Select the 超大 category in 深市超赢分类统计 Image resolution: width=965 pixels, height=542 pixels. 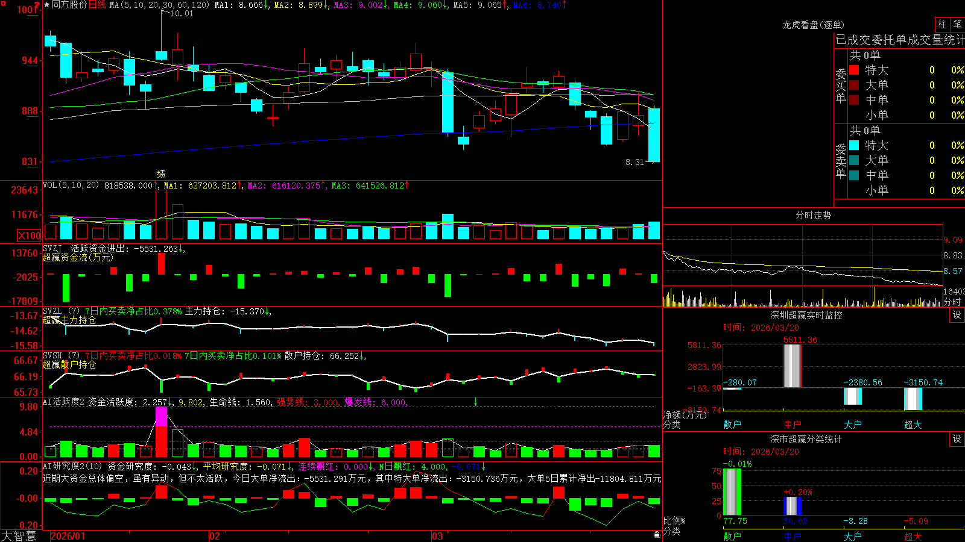coord(913,537)
